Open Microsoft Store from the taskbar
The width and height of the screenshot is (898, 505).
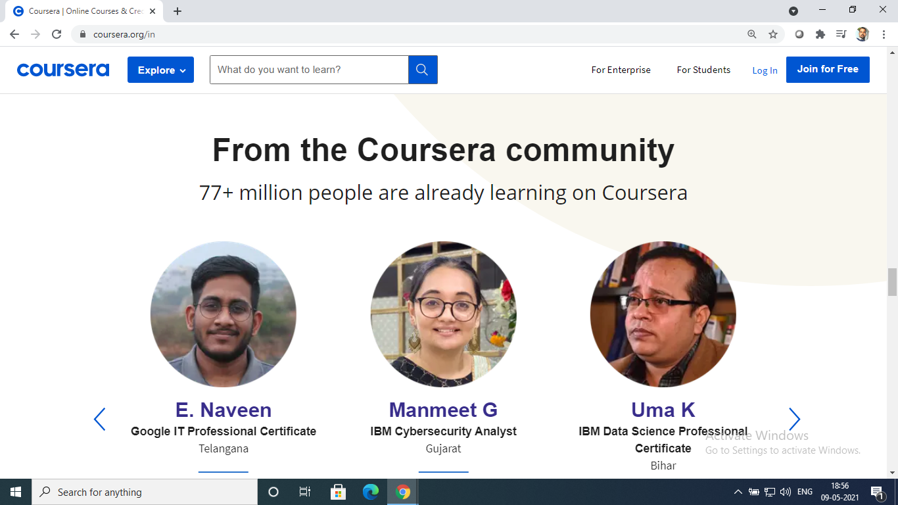click(338, 492)
